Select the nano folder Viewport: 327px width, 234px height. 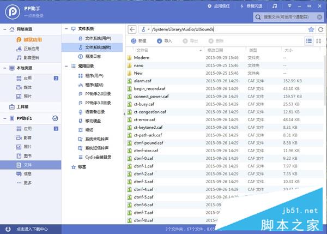point(225,65)
